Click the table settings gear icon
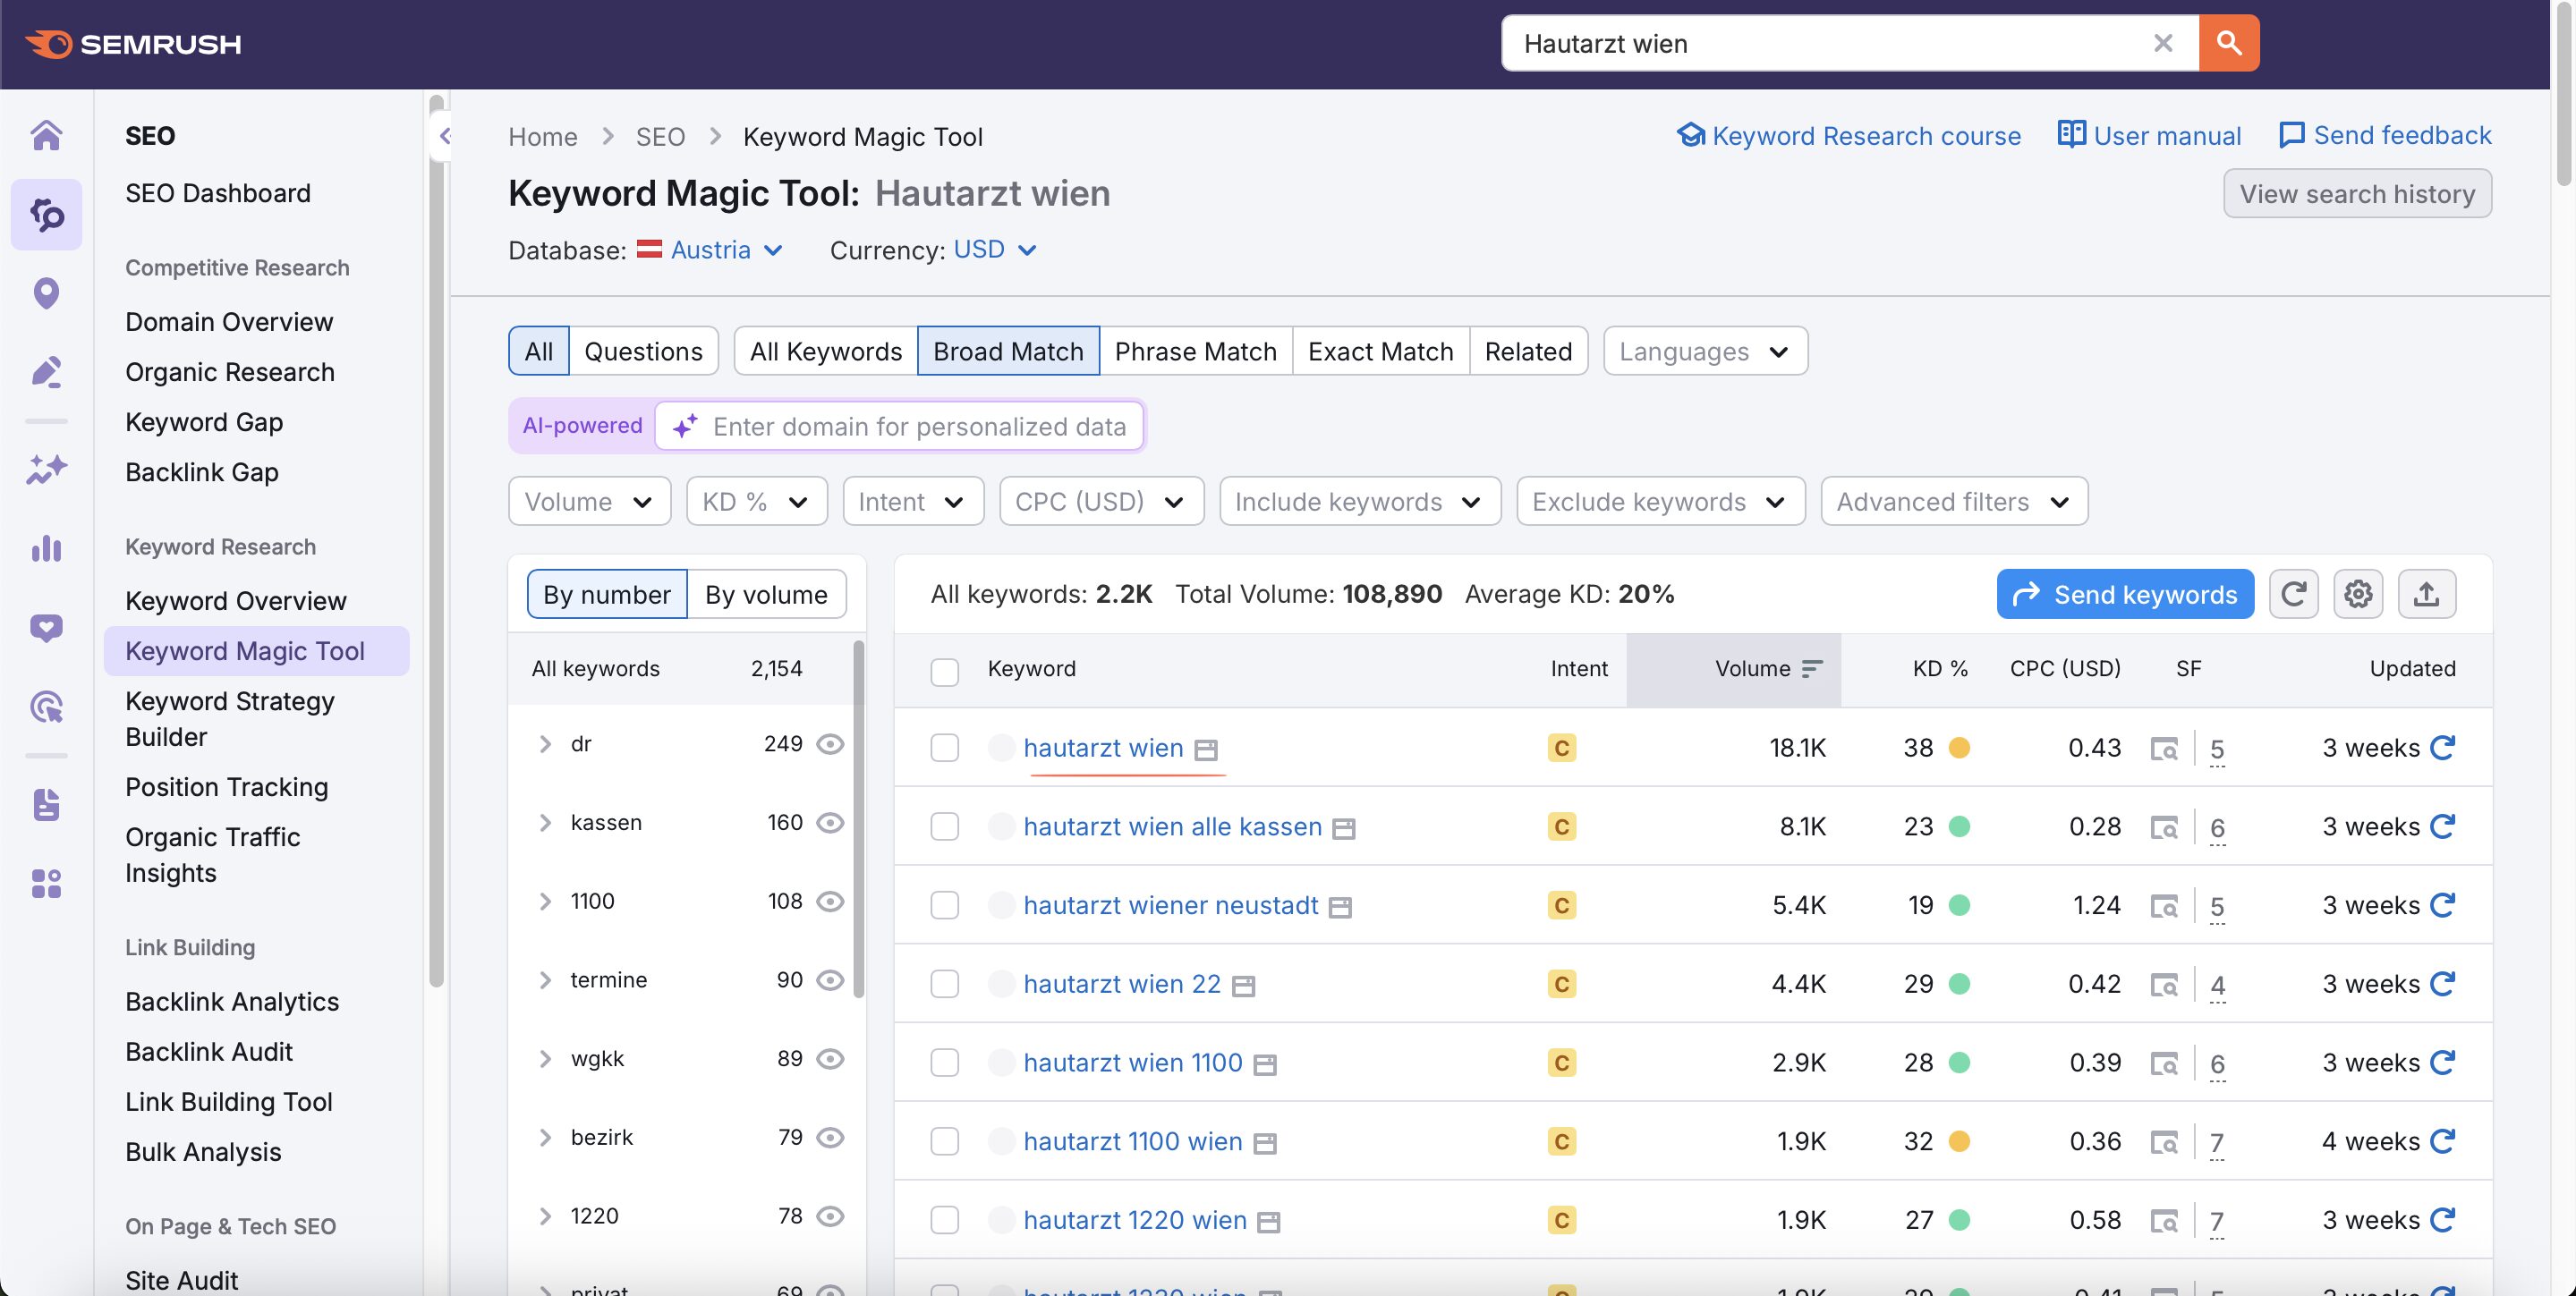 point(2358,595)
